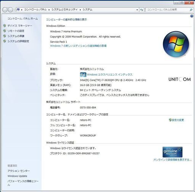Screen dimensions: 195x192
Task: Select システムとセキュリティ breadcrumb segment
Action: point(64,10)
